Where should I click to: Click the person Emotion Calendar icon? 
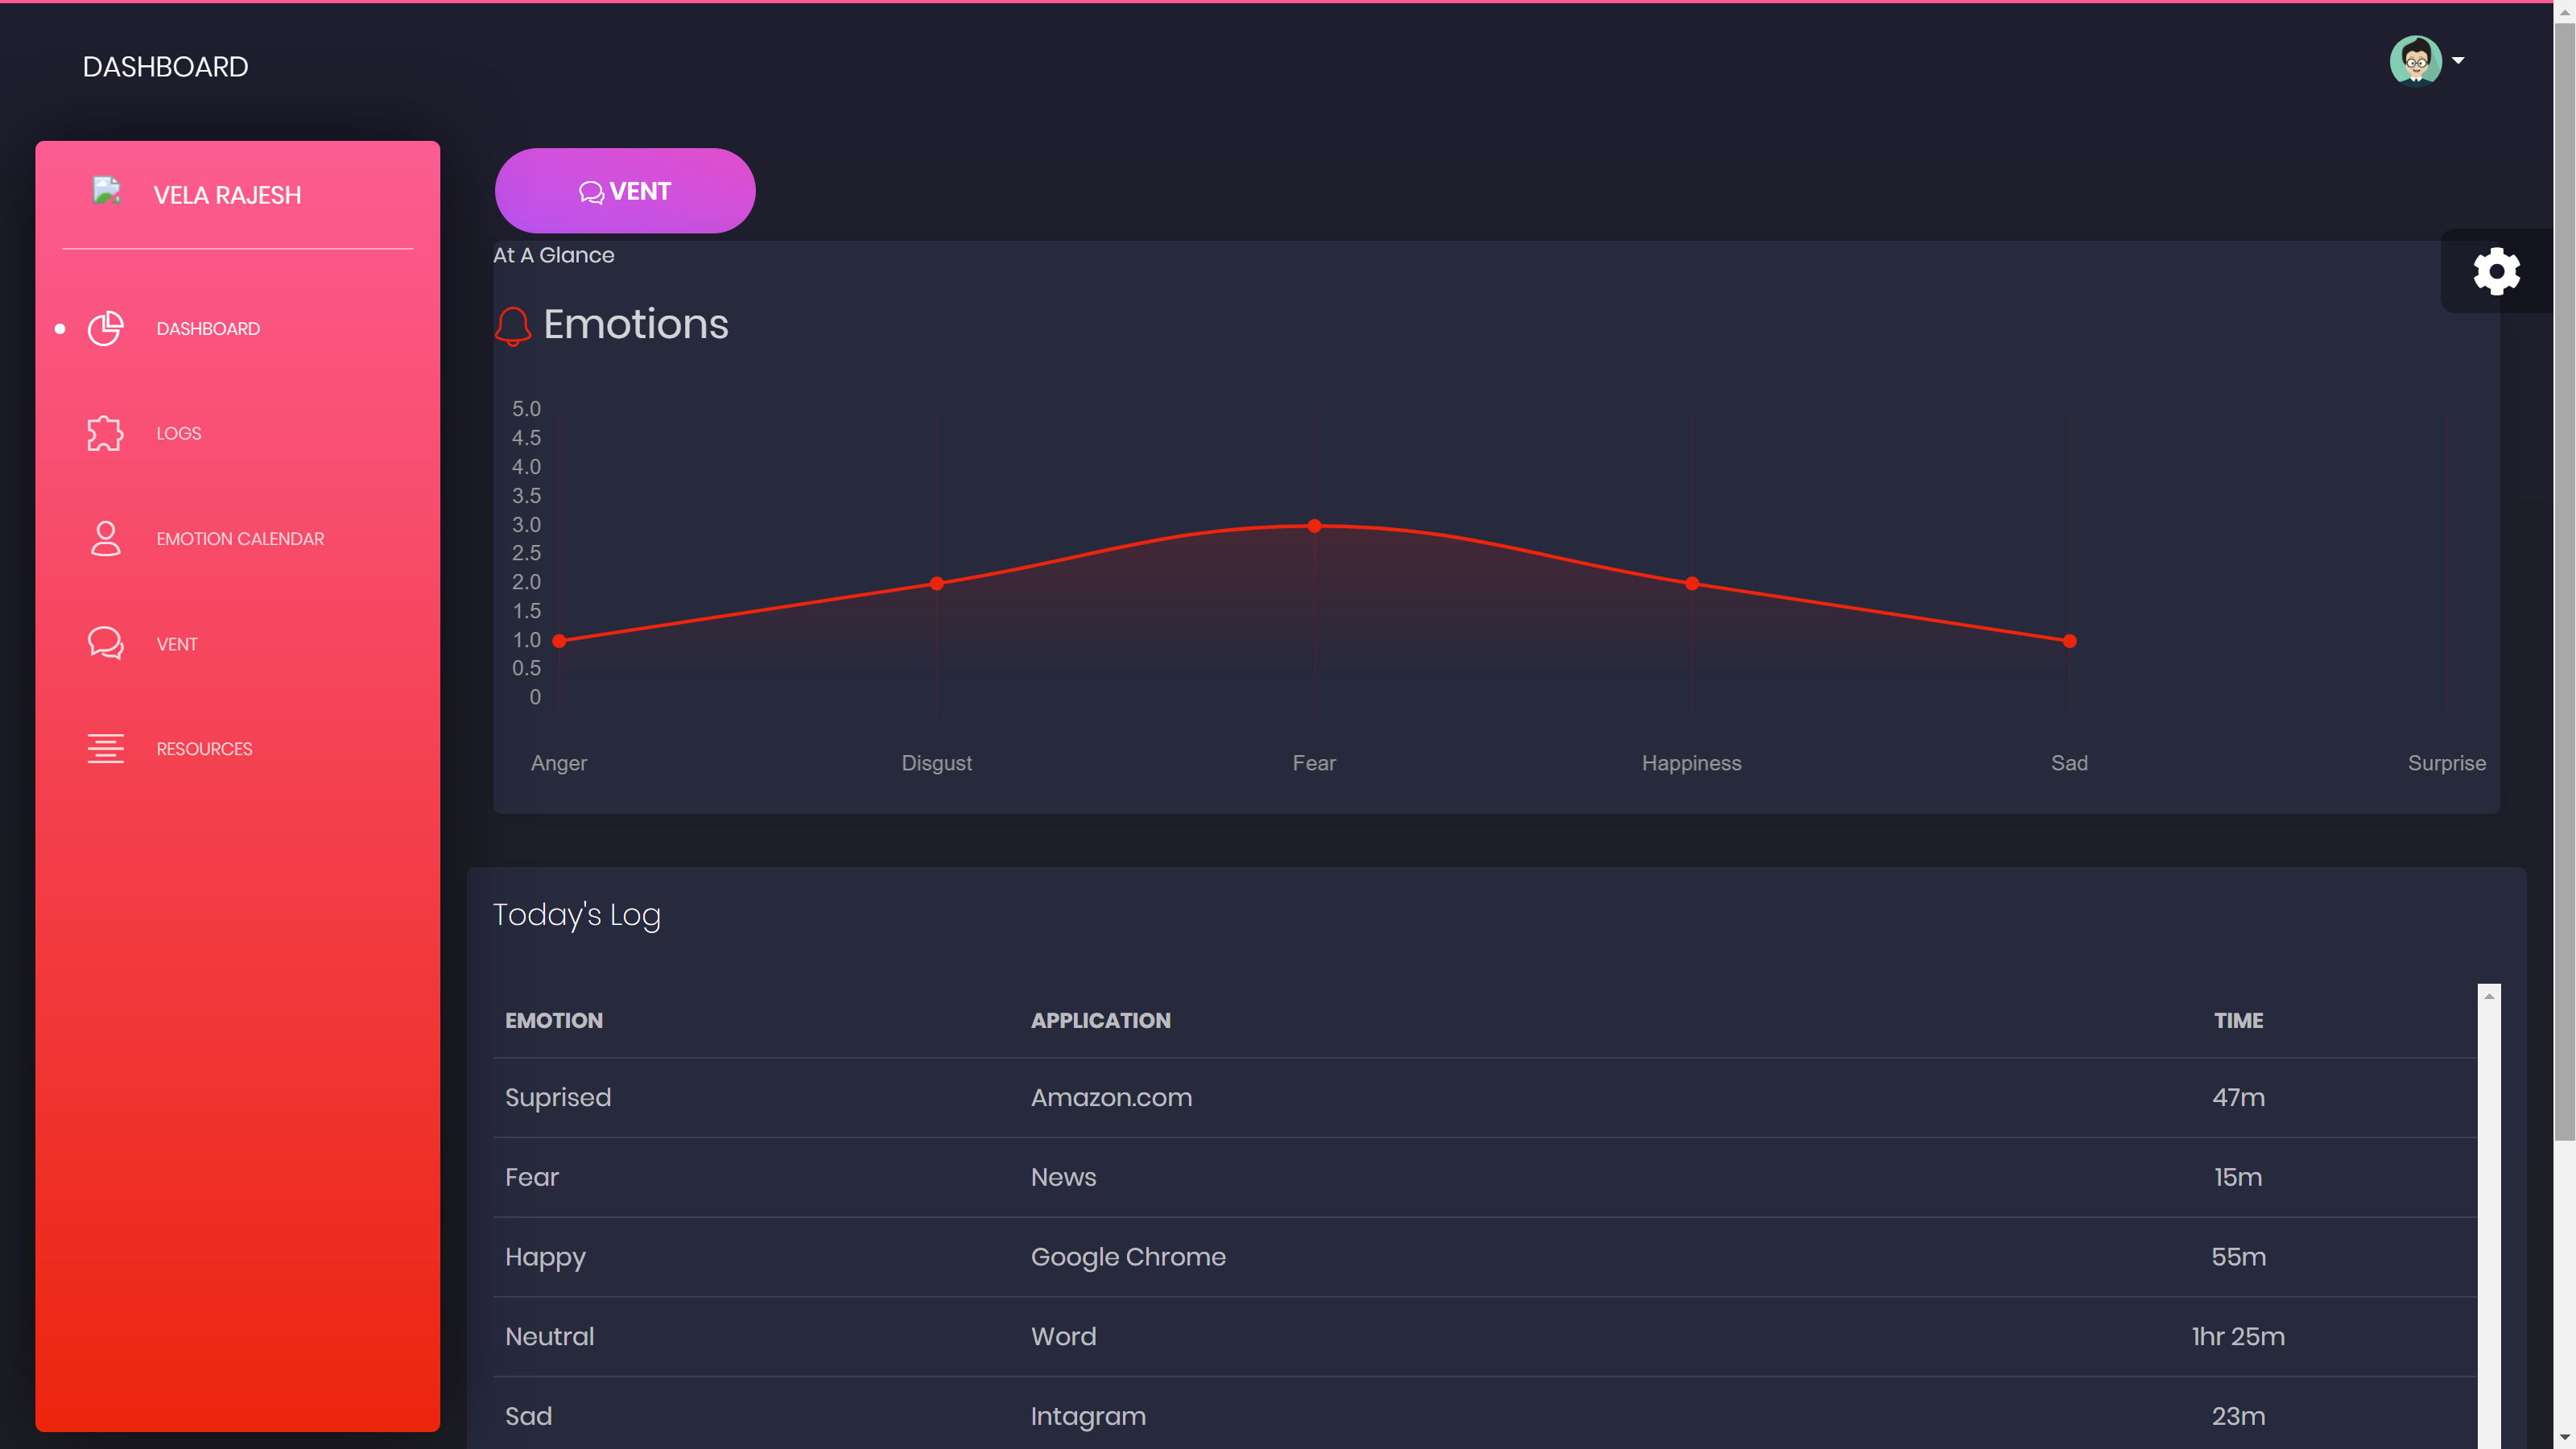(x=105, y=539)
